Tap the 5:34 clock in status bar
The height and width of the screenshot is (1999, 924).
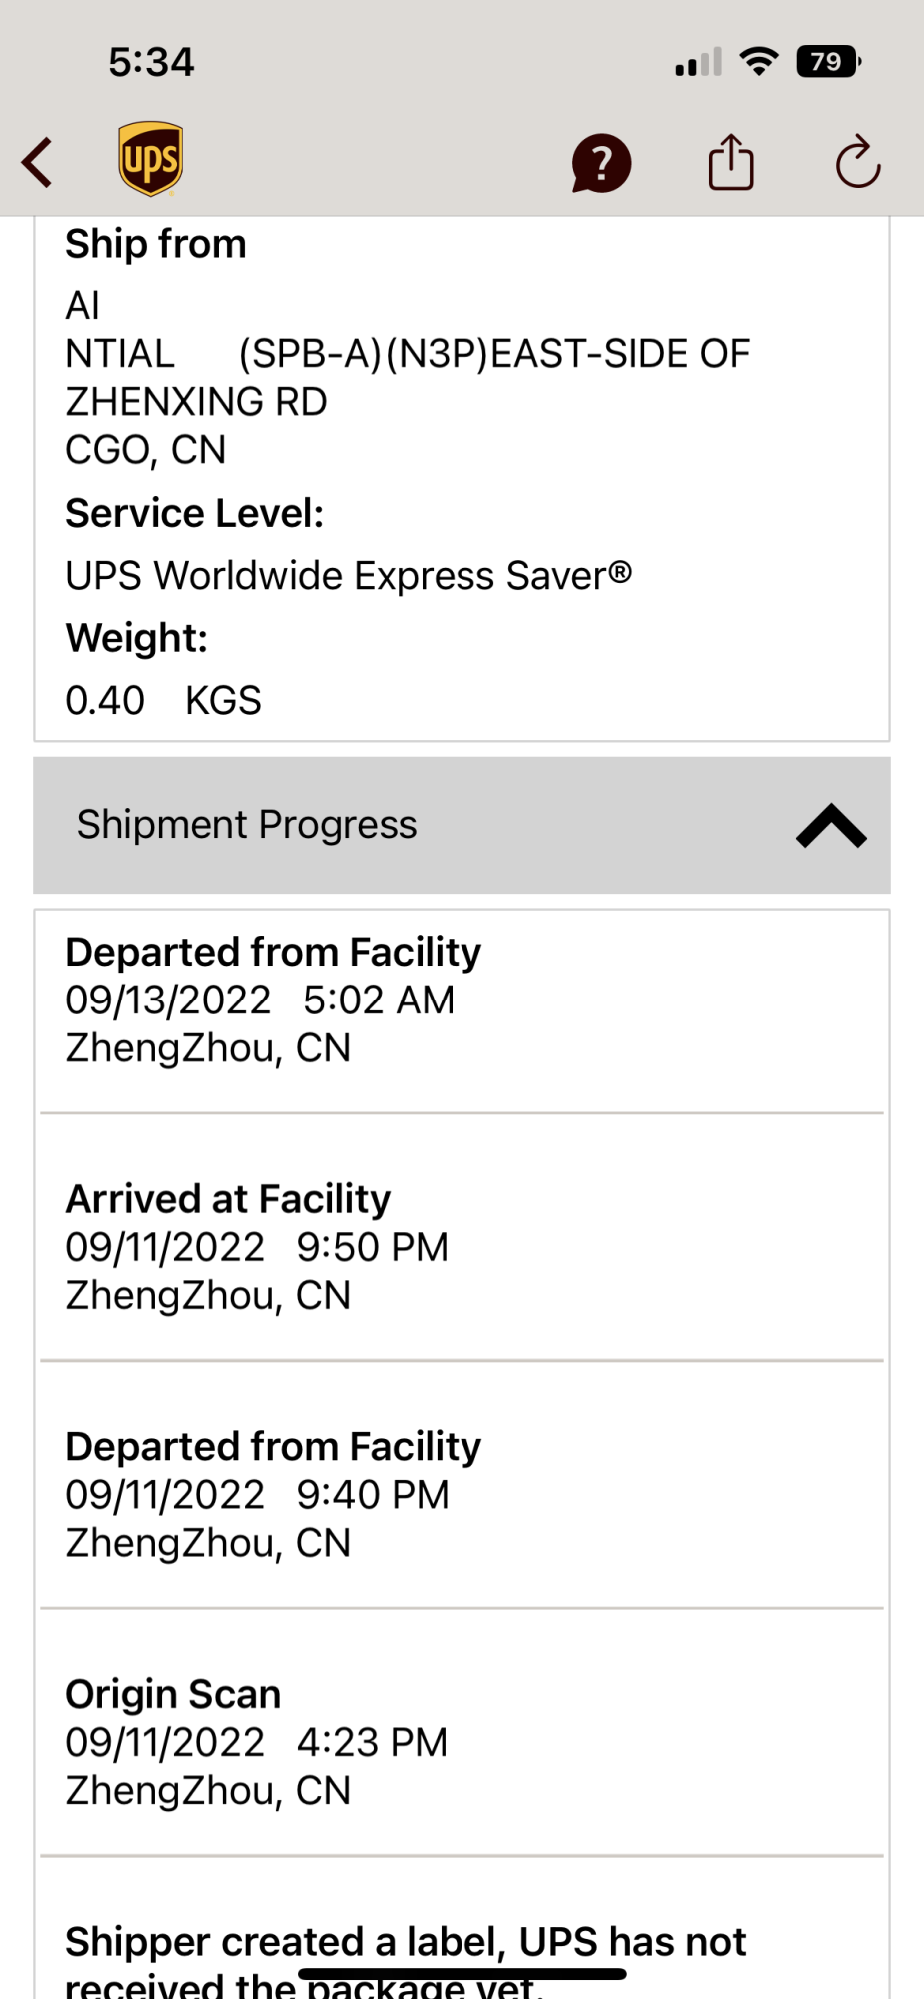pos(151,62)
